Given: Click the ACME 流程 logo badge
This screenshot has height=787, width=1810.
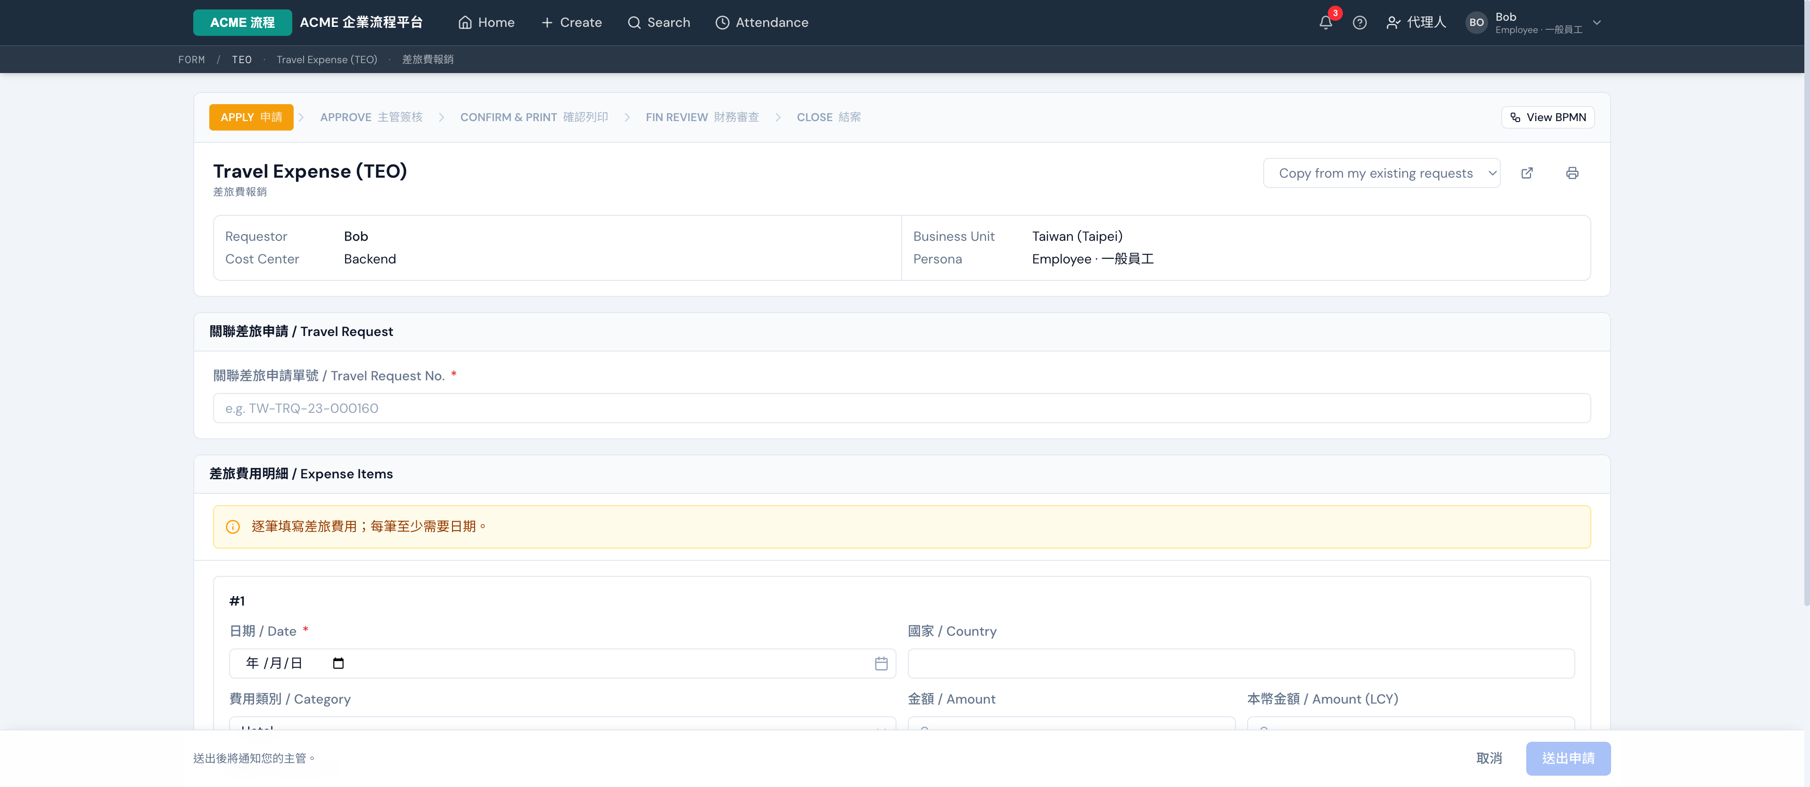Looking at the screenshot, I should coord(242,23).
